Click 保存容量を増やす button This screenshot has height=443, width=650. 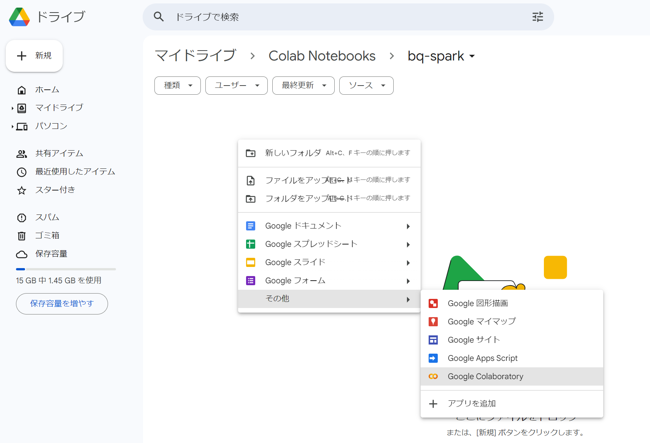(x=62, y=304)
